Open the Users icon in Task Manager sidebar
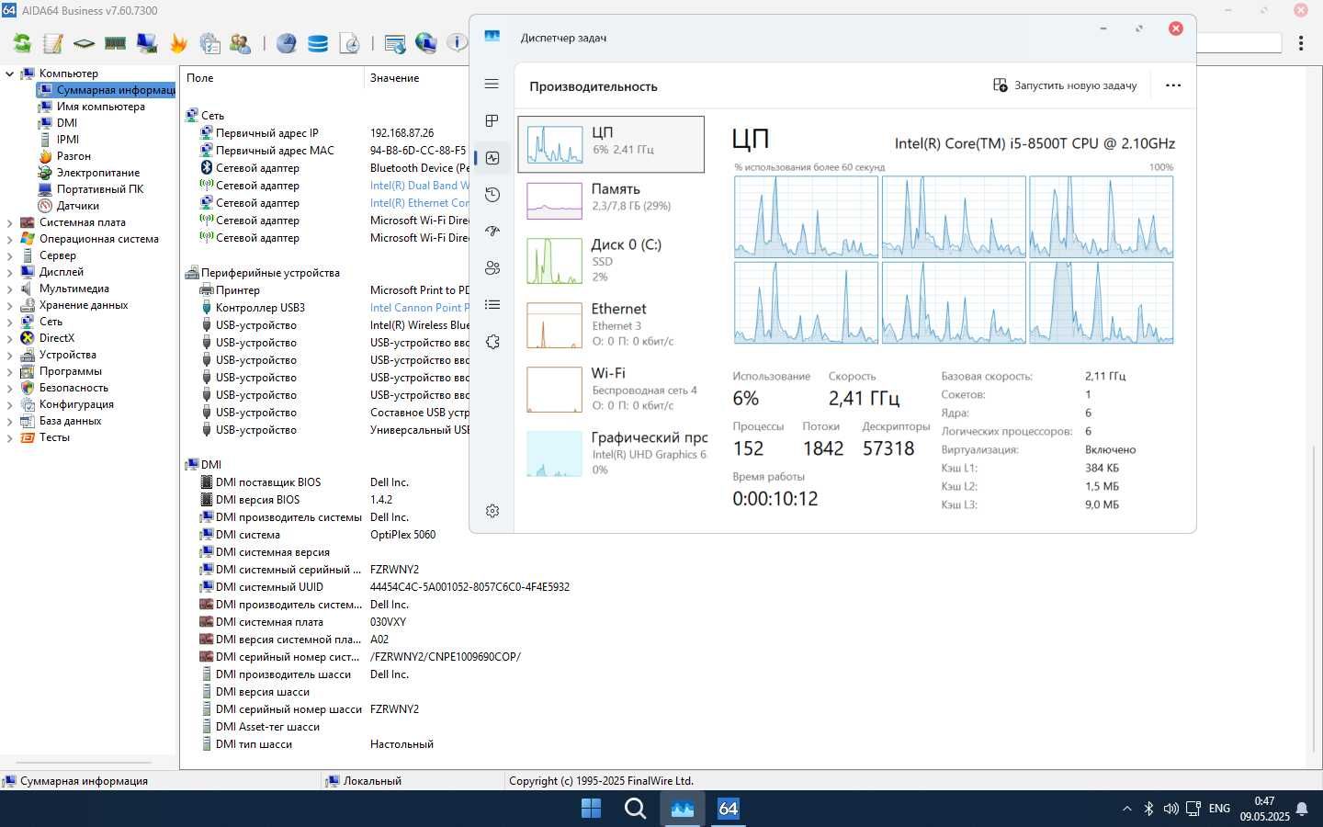The height and width of the screenshot is (827, 1323). pyautogui.click(x=492, y=268)
